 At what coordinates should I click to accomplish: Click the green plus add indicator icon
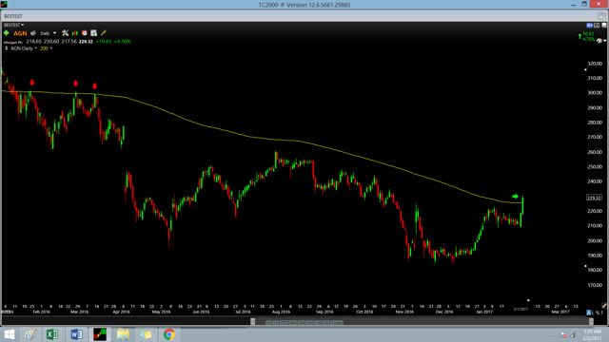[7, 33]
